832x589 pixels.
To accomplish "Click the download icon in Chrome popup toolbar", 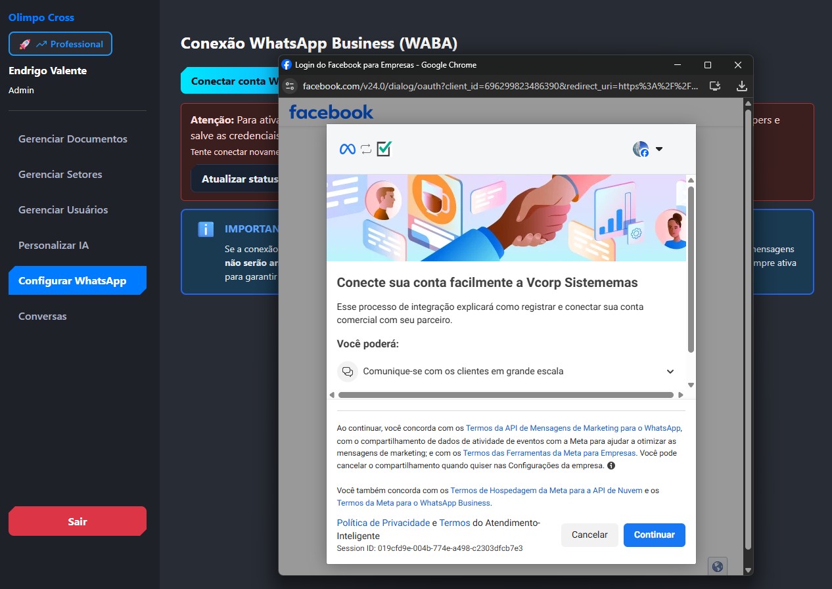I will point(741,85).
